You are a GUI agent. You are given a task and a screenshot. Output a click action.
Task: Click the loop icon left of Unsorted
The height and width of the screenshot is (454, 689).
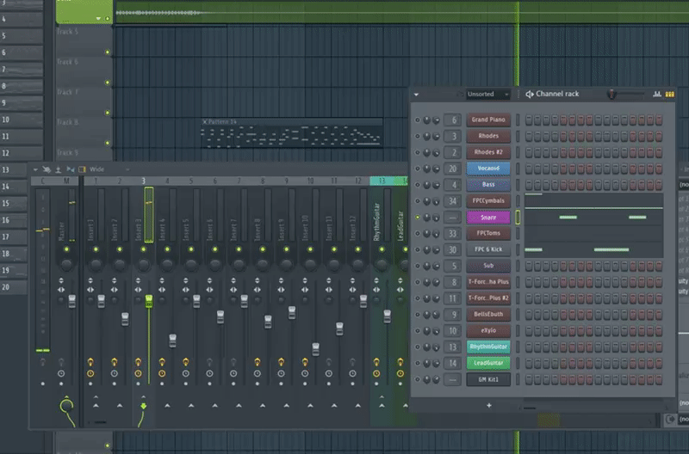460,94
